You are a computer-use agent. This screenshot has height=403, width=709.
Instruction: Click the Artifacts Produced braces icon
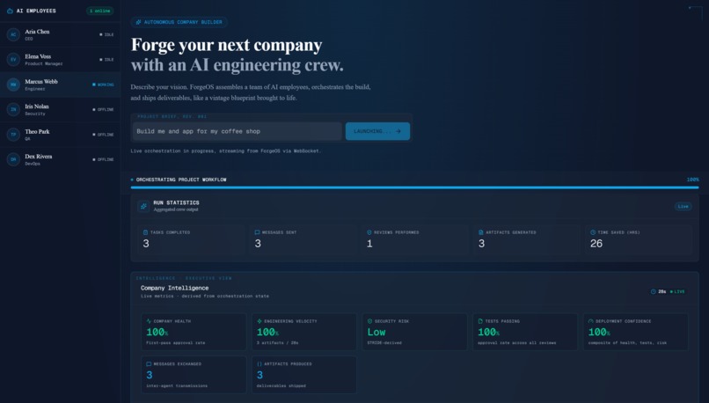click(x=259, y=364)
